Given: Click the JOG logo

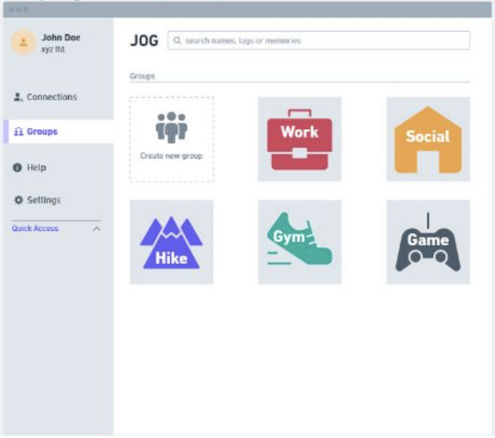Looking at the screenshot, I should pyautogui.click(x=144, y=41).
